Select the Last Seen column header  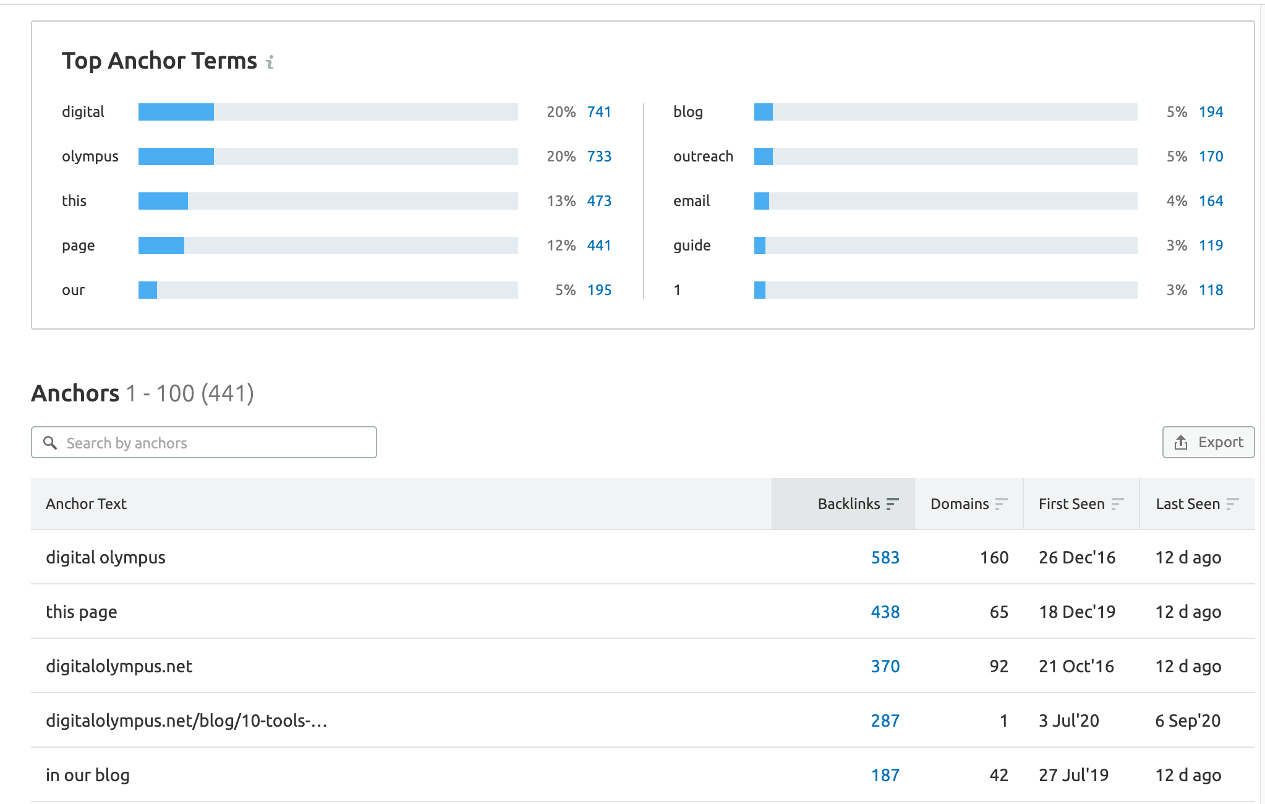tap(1198, 504)
